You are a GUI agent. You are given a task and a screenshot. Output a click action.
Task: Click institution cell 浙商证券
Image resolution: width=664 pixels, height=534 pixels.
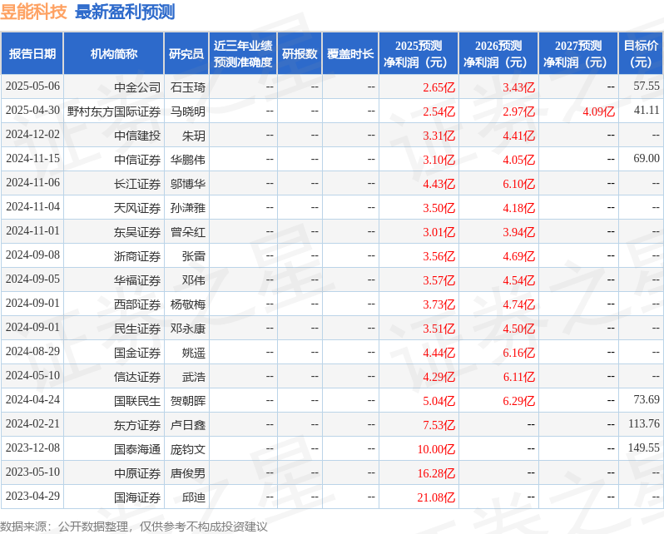[137, 256]
